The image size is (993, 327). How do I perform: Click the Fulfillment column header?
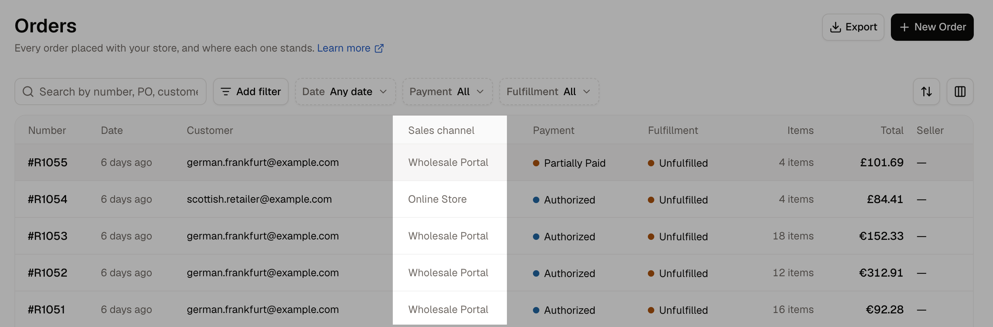(x=673, y=130)
